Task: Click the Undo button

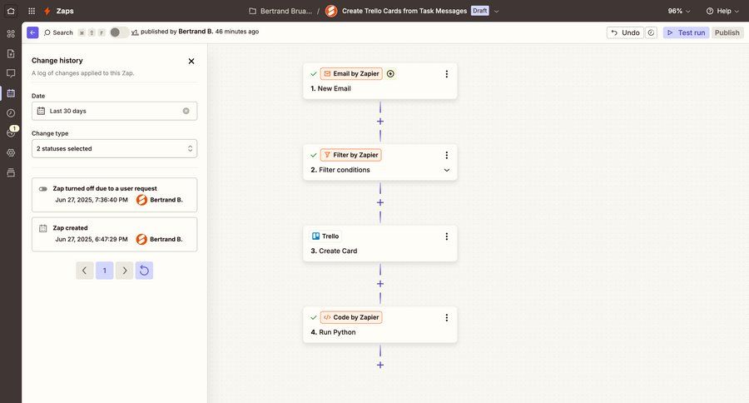Action: click(625, 32)
